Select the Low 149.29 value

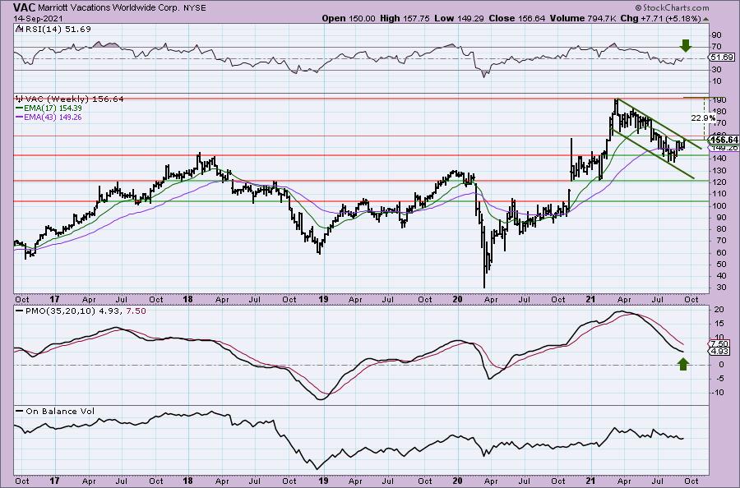tap(459, 18)
